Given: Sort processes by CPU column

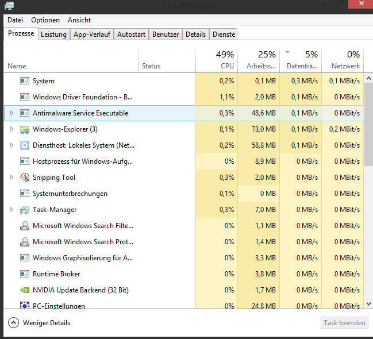Looking at the screenshot, I should (x=217, y=61).
